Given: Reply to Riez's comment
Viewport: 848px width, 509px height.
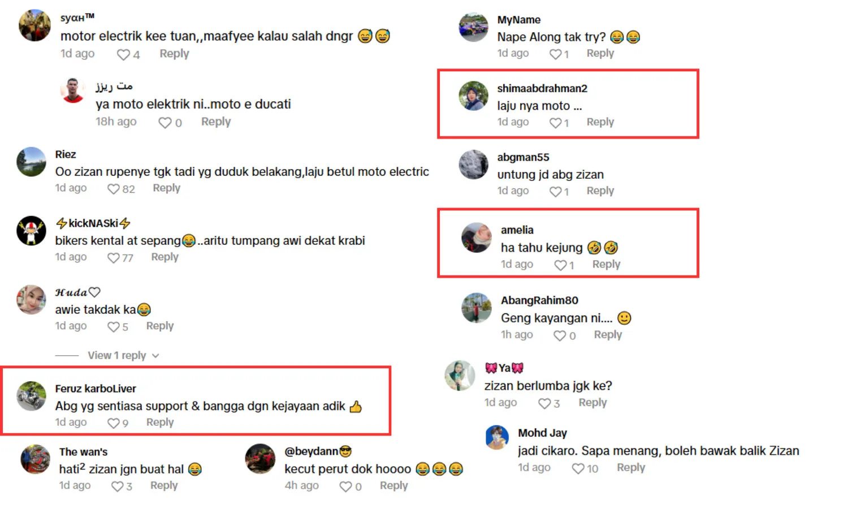Looking at the screenshot, I should tap(166, 188).
